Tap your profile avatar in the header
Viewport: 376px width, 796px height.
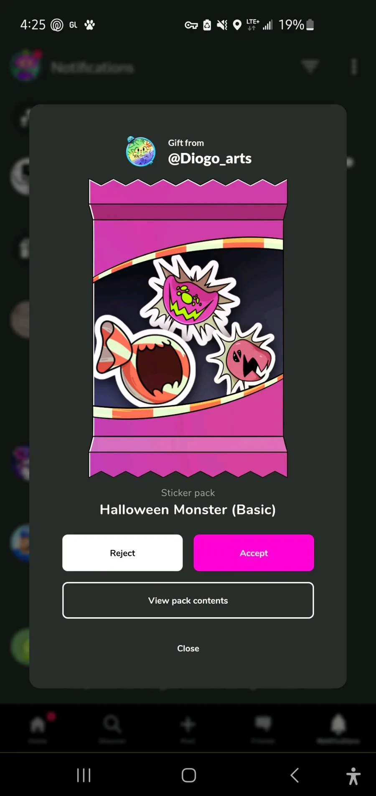26,65
